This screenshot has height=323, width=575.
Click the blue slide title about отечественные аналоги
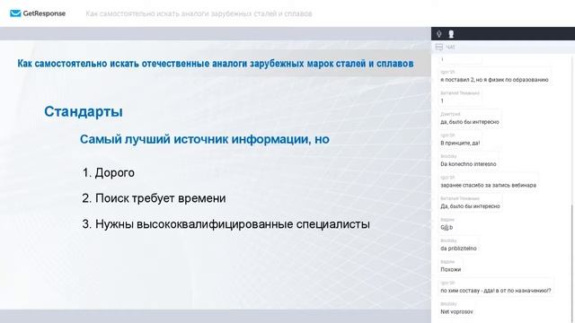point(216,64)
